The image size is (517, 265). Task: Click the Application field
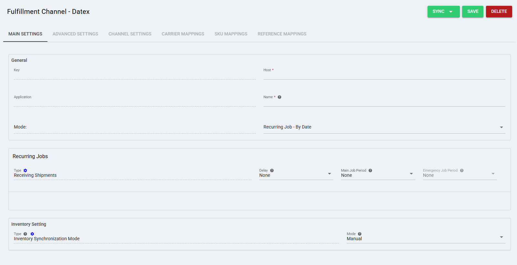[135, 102]
